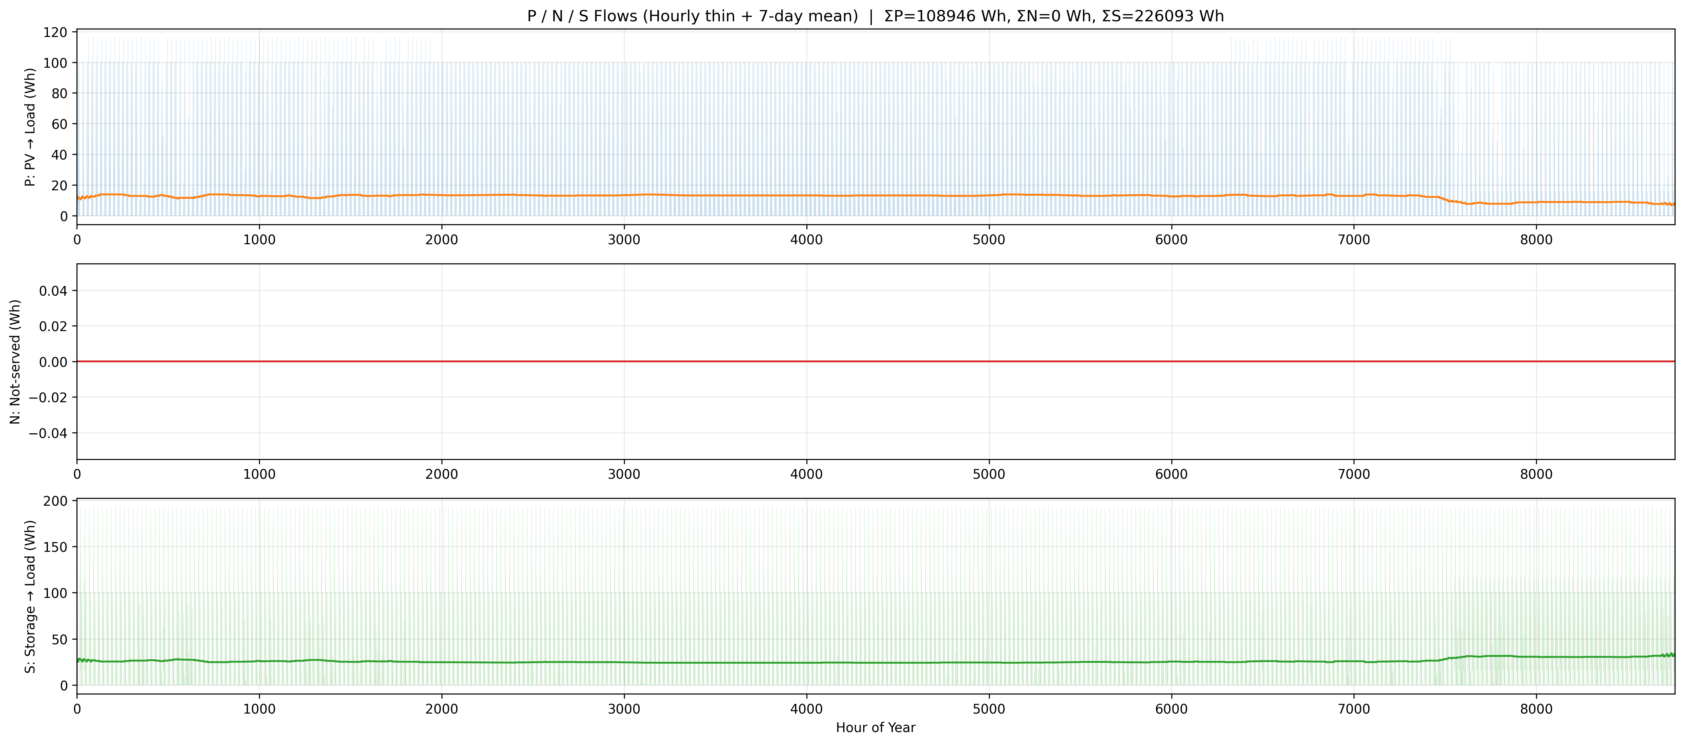Click the 120 tick on the PV plot
Image resolution: width=1684 pixels, height=744 pixels.
point(55,32)
